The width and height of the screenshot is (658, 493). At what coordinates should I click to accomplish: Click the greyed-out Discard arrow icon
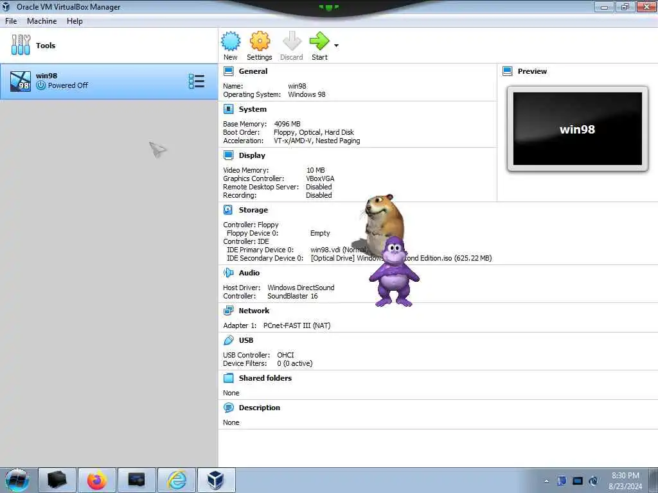pyautogui.click(x=292, y=41)
